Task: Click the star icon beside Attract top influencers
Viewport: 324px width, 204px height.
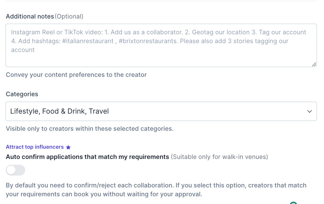Action: point(68,147)
